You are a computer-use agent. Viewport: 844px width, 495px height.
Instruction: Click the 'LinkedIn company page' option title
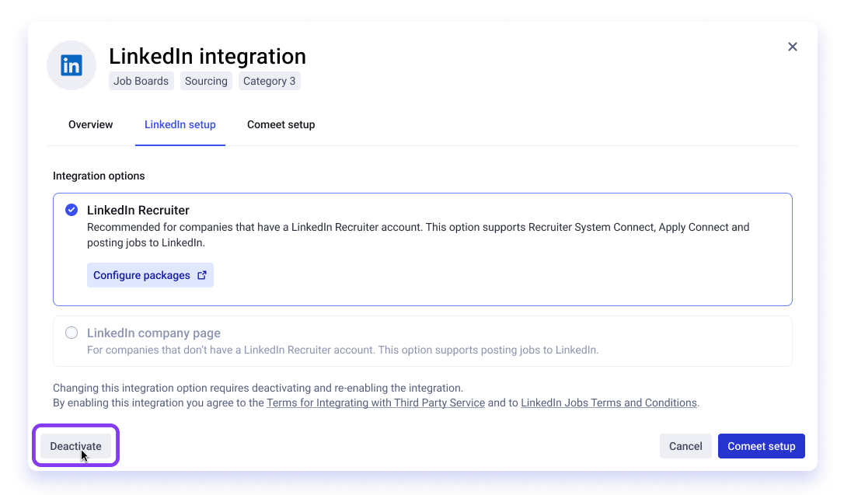154,333
